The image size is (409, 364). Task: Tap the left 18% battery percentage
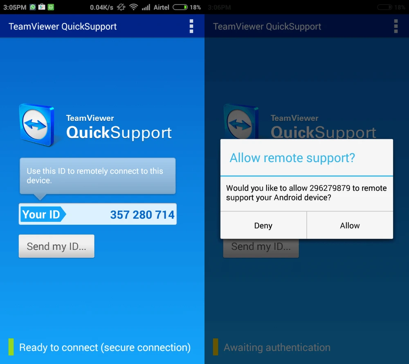click(x=196, y=7)
